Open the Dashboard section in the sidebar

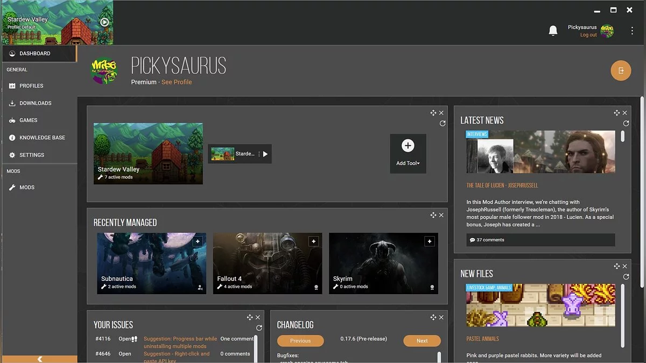39,53
